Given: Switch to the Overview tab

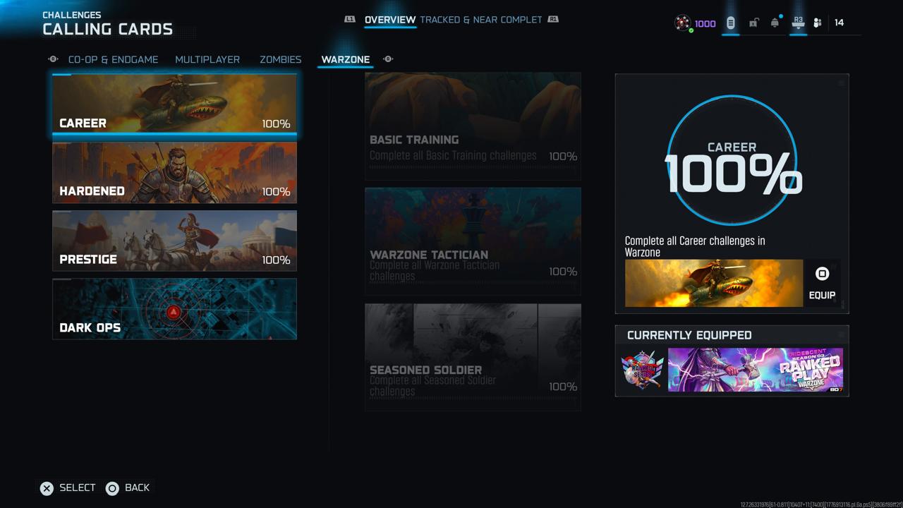Looking at the screenshot, I should 390,20.
